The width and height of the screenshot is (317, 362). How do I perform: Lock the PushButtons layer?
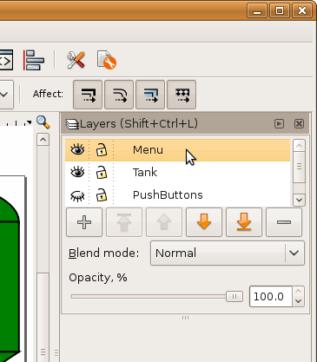point(102,194)
